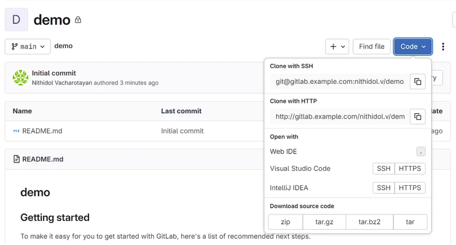Open in Visual Studio Code via SSH
The width and height of the screenshot is (456, 245).
tap(383, 168)
